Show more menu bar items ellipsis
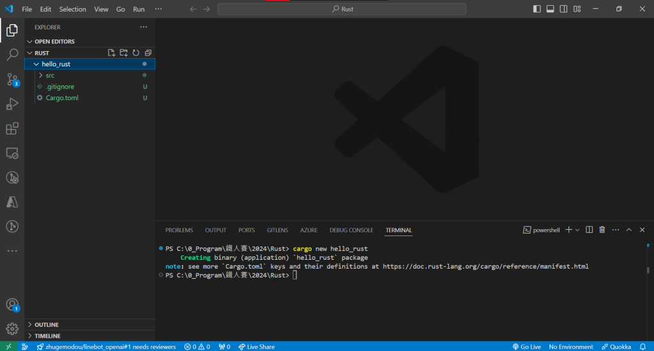 coord(158,9)
